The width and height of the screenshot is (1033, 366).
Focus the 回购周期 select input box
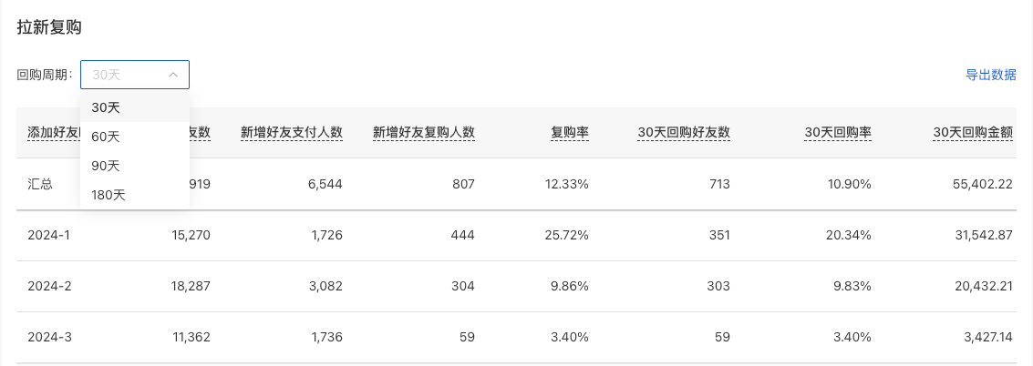point(135,75)
